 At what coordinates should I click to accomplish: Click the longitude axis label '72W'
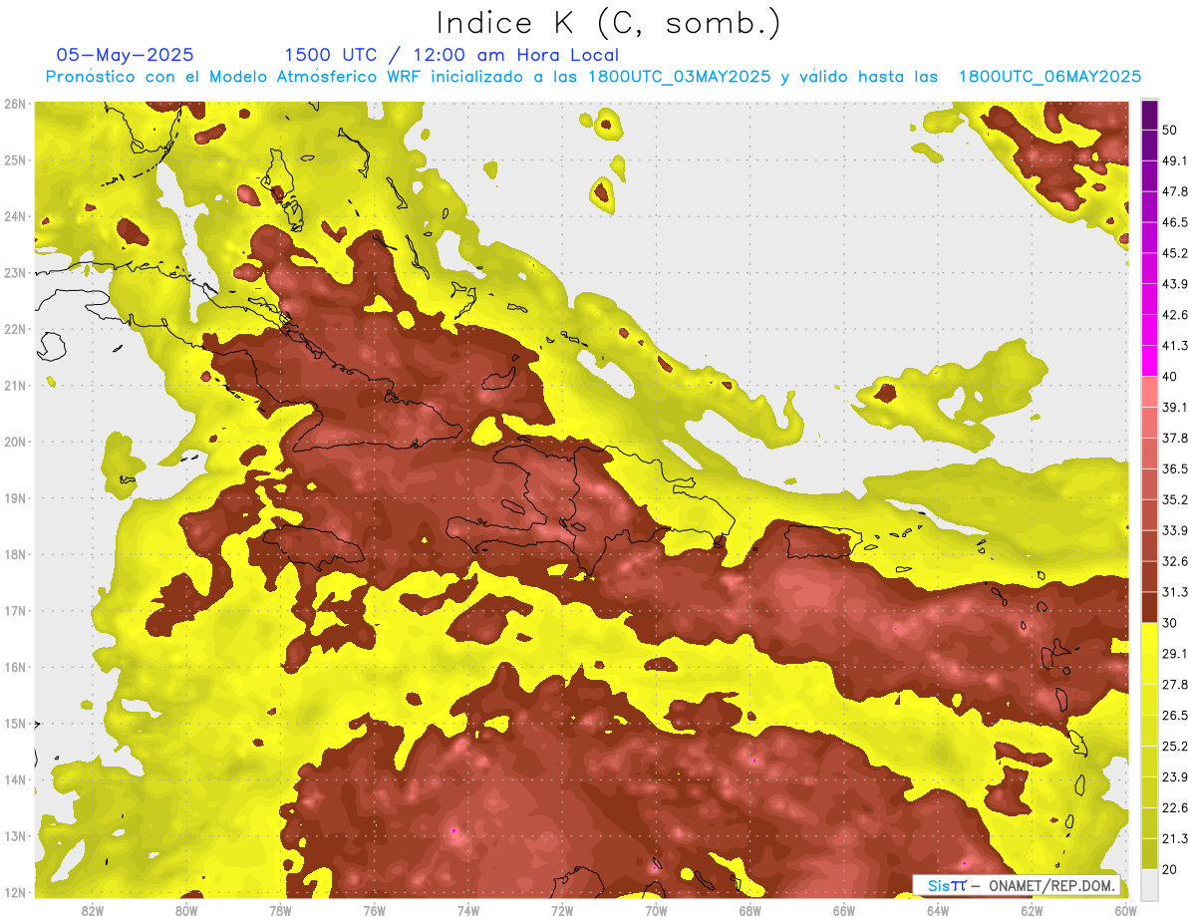click(561, 910)
